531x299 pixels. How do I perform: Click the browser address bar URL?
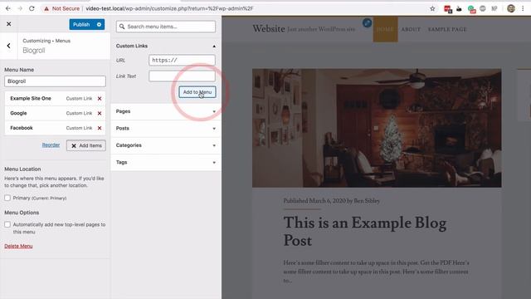tap(169, 8)
